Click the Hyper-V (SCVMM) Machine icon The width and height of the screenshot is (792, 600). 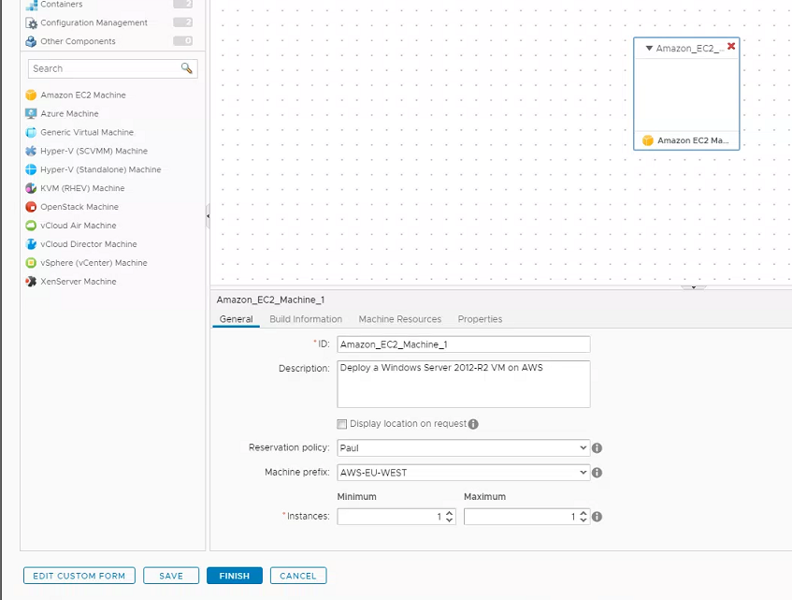pyautogui.click(x=31, y=151)
